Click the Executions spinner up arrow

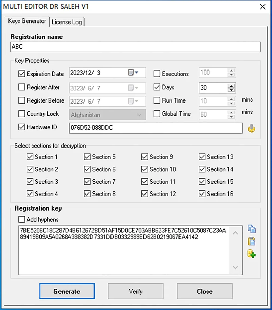pyautogui.click(x=231, y=71)
